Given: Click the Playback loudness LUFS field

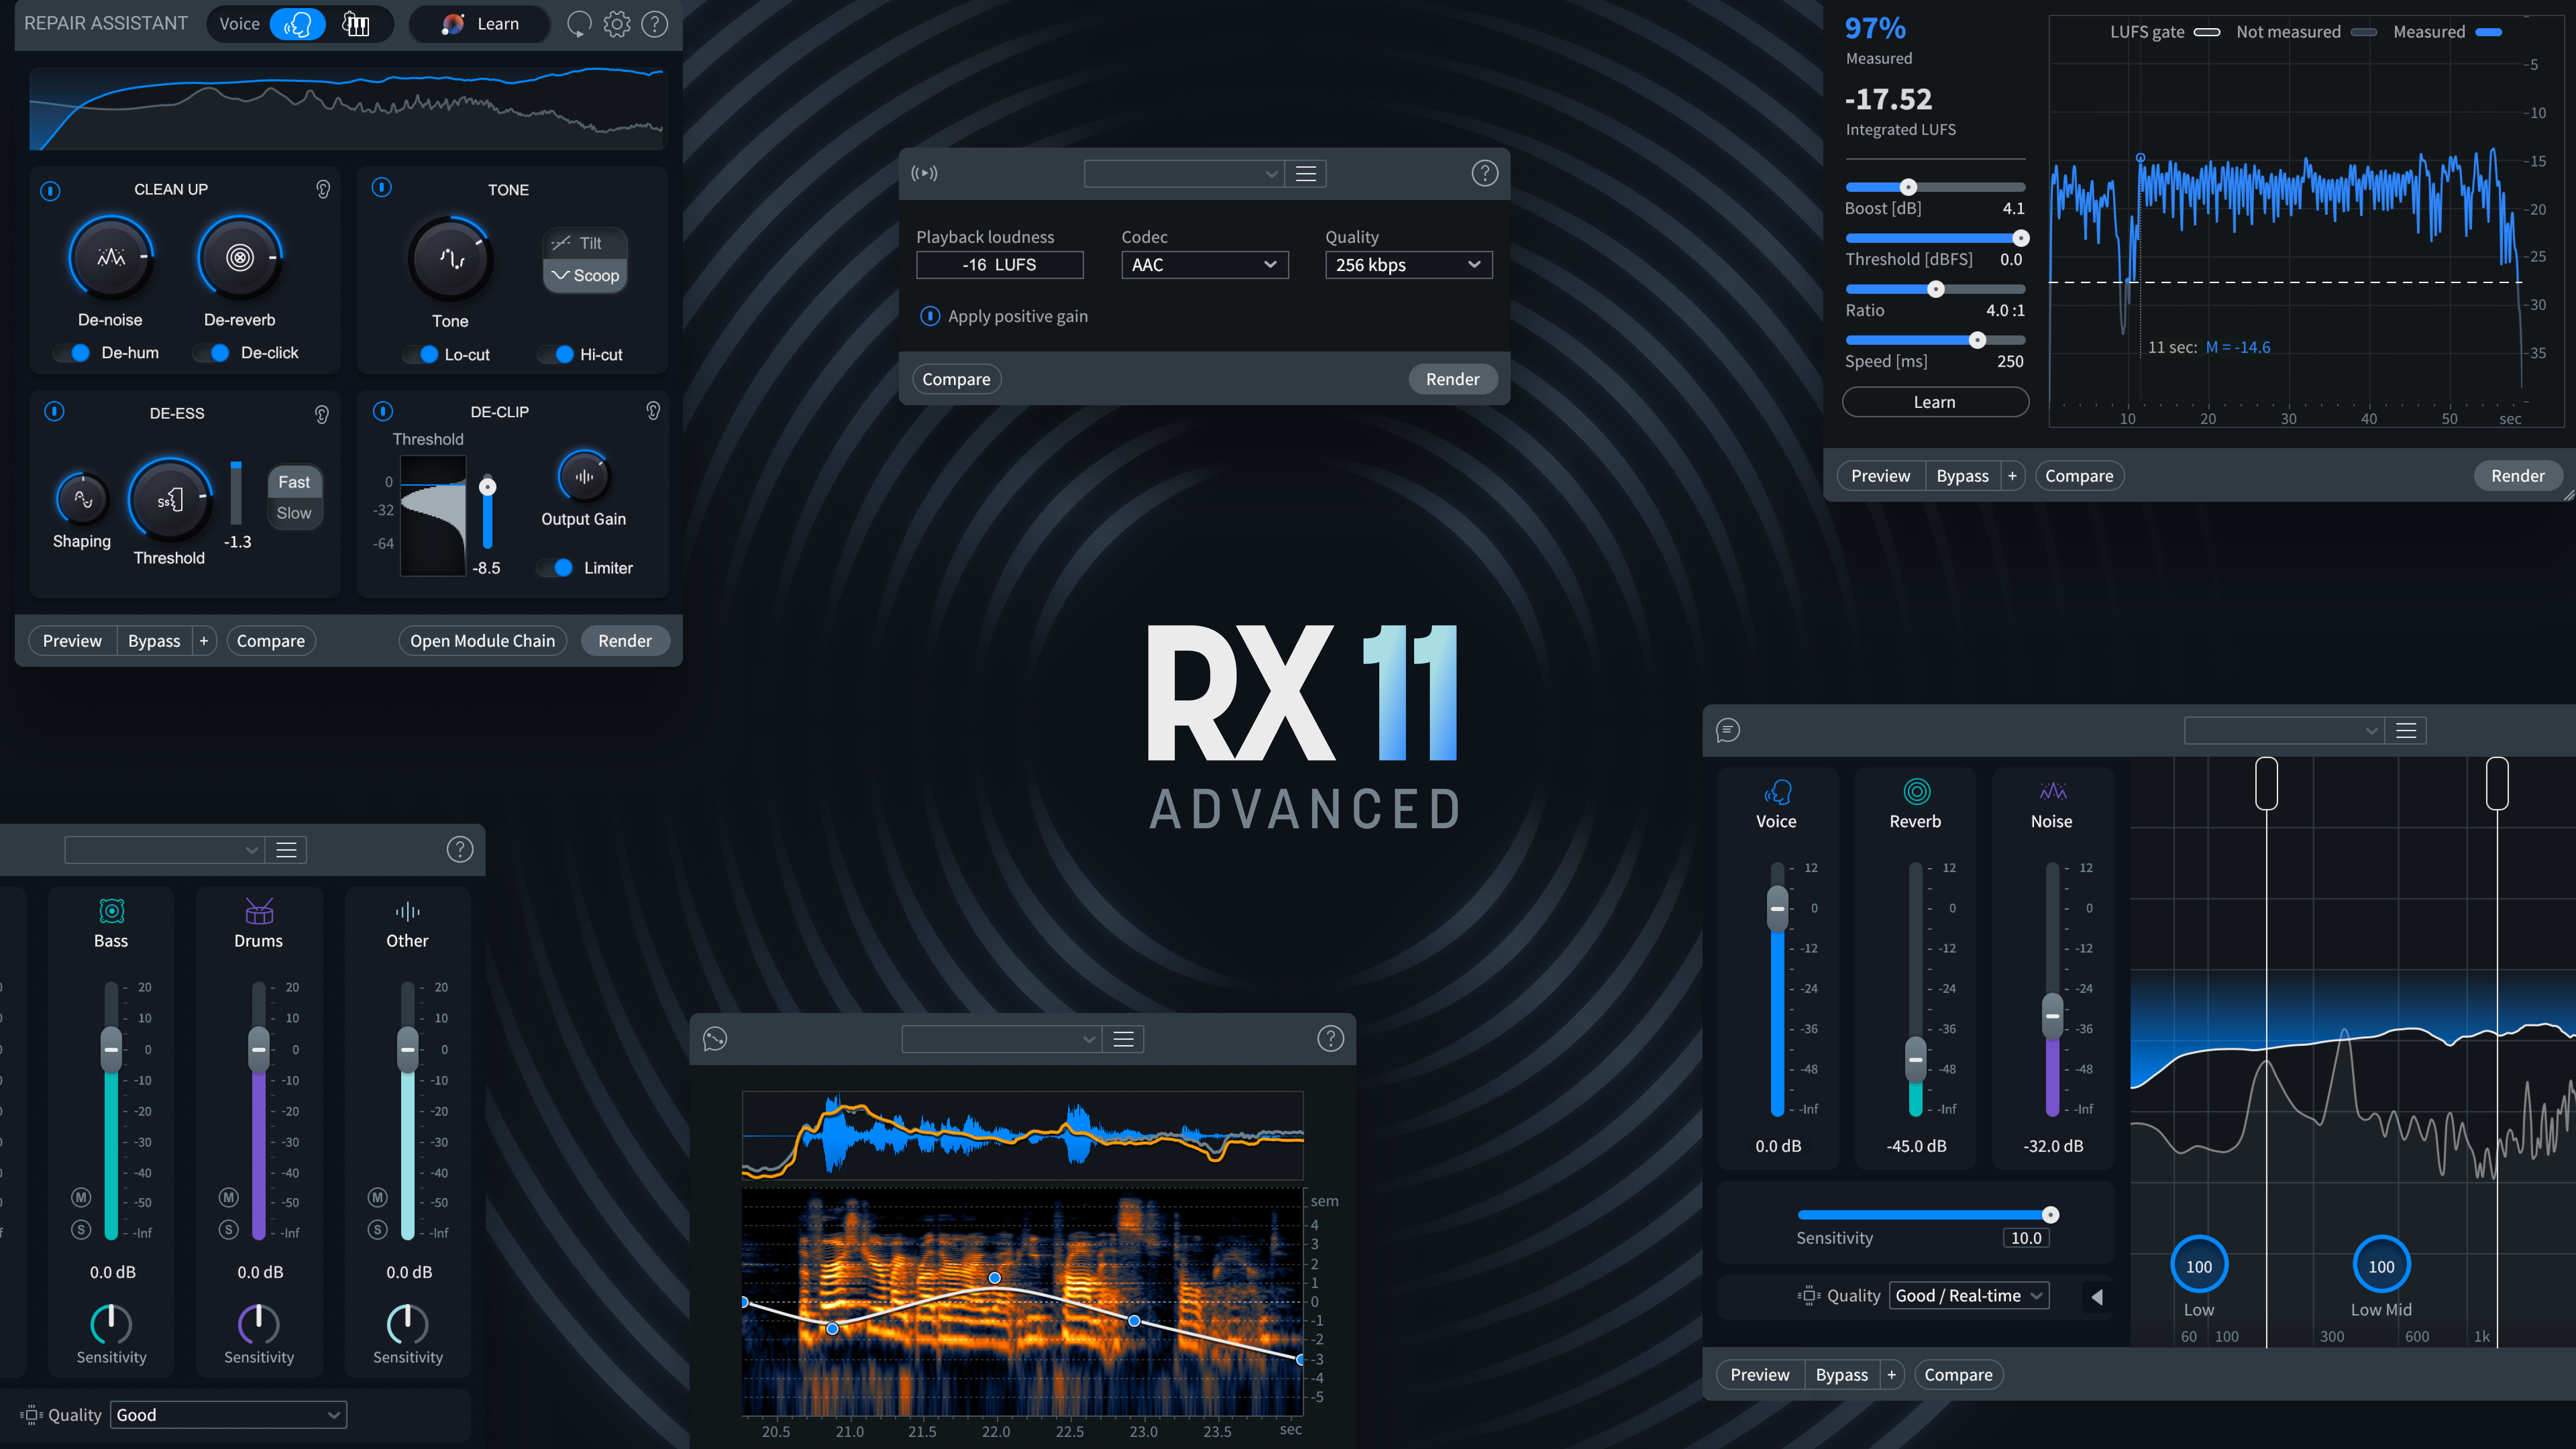Looking at the screenshot, I should pyautogui.click(x=999, y=265).
